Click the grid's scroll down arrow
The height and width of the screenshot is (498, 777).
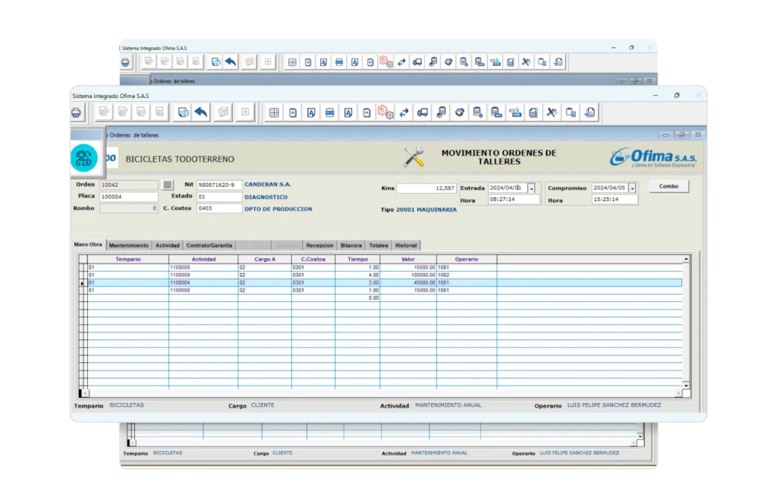tap(686, 386)
